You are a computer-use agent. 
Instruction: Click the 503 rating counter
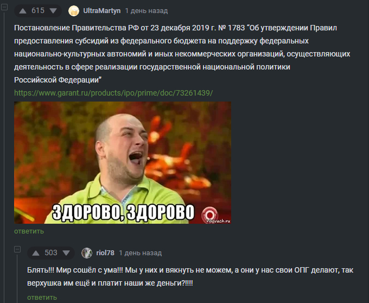[51, 253]
